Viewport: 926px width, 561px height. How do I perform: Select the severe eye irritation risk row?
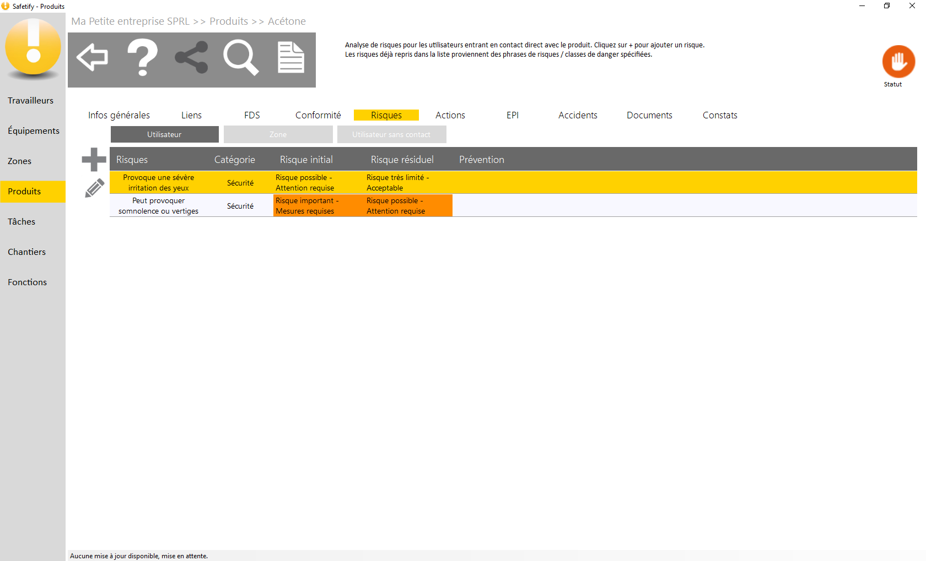159,183
